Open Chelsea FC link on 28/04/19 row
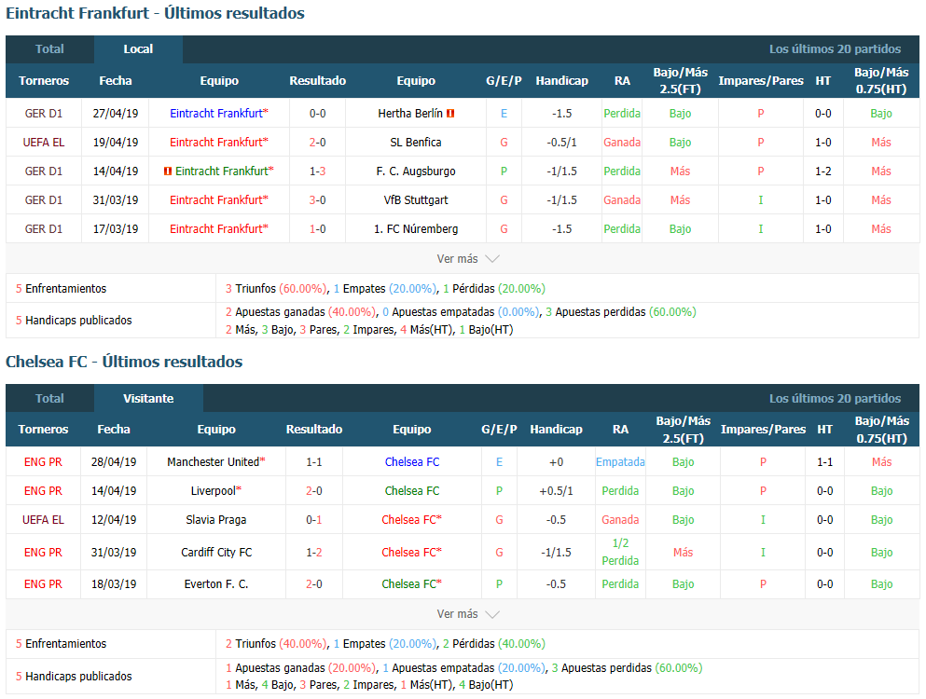The height and width of the screenshot is (699, 926). click(411, 462)
